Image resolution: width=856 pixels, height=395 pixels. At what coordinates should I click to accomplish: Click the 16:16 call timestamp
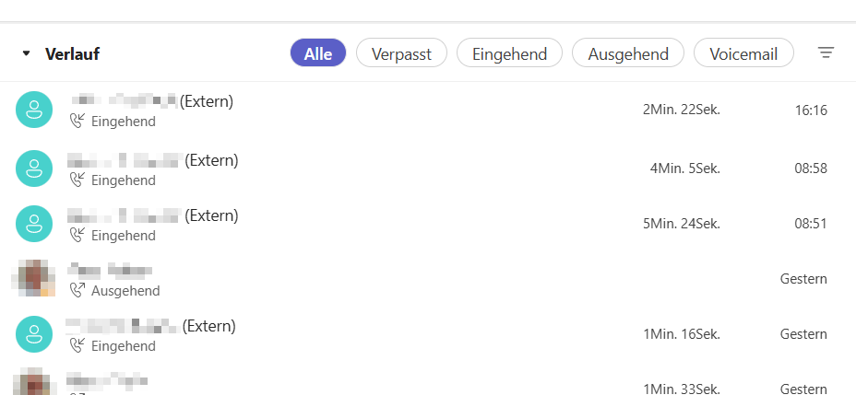click(x=811, y=110)
